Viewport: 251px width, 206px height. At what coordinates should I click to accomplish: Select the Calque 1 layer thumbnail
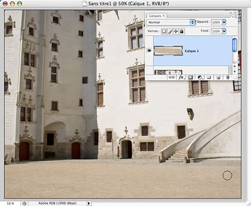coord(168,51)
